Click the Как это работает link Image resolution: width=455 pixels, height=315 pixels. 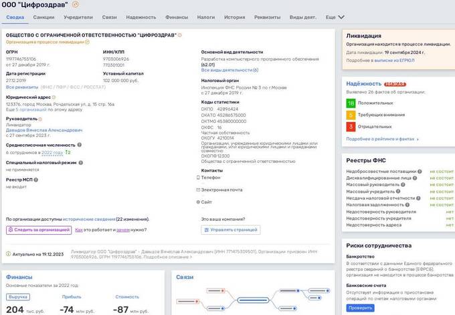click(x=79, y=230)
